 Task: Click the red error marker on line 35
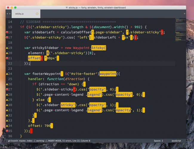[x=7, y=131]
